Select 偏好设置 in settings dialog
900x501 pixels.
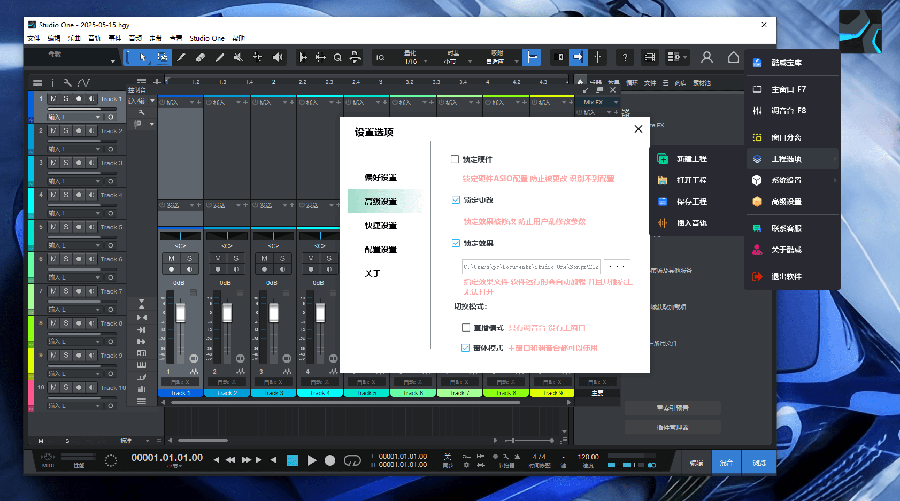[381, 178]
